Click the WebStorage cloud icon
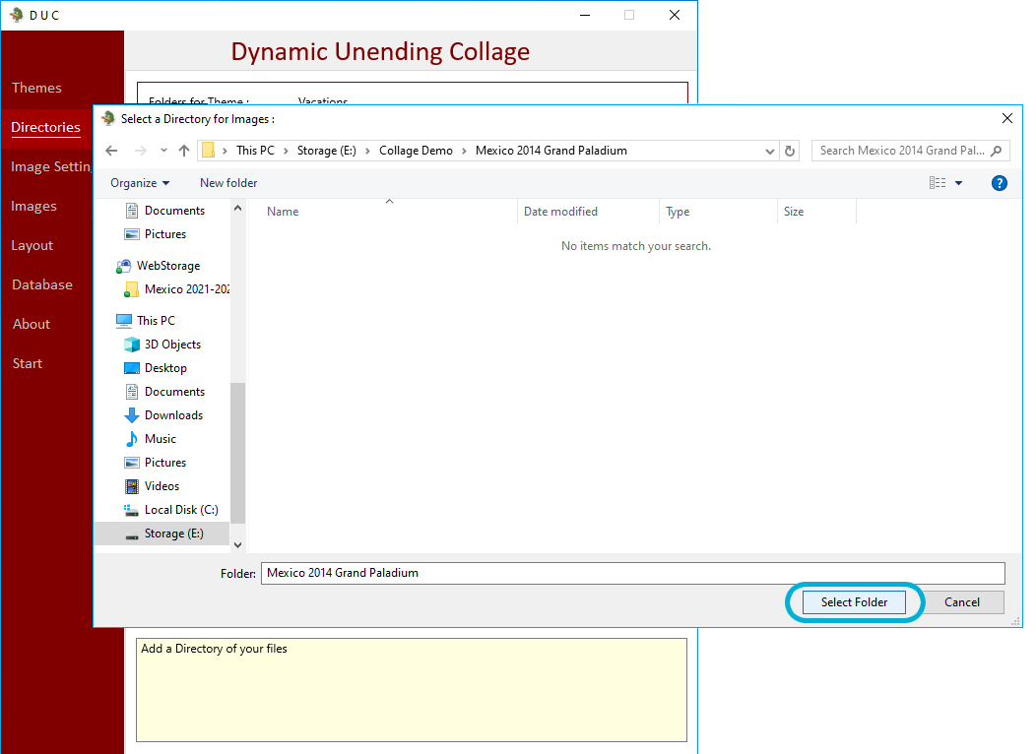This screenshot has height=754, width=1036. click(x=123, y=266)
